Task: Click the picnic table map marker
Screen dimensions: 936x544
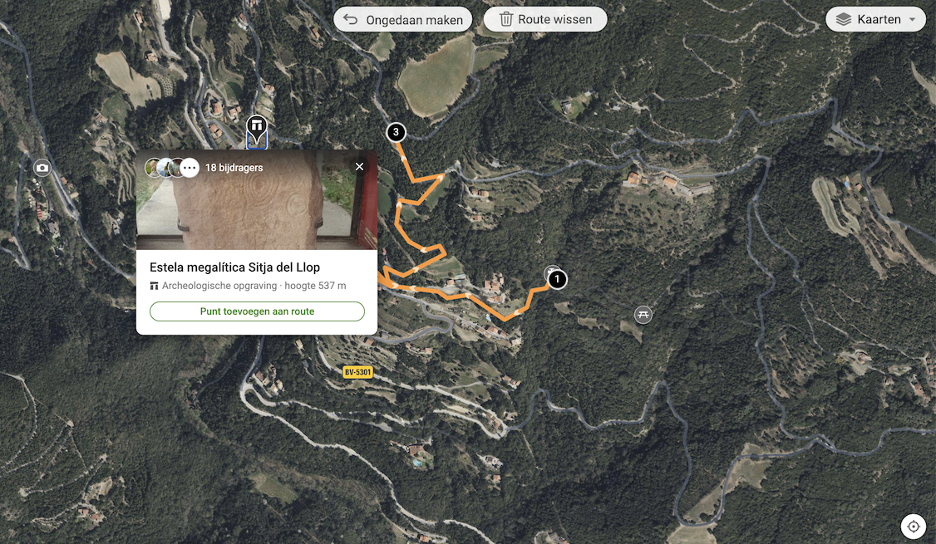Action: [x=643, y=314]
